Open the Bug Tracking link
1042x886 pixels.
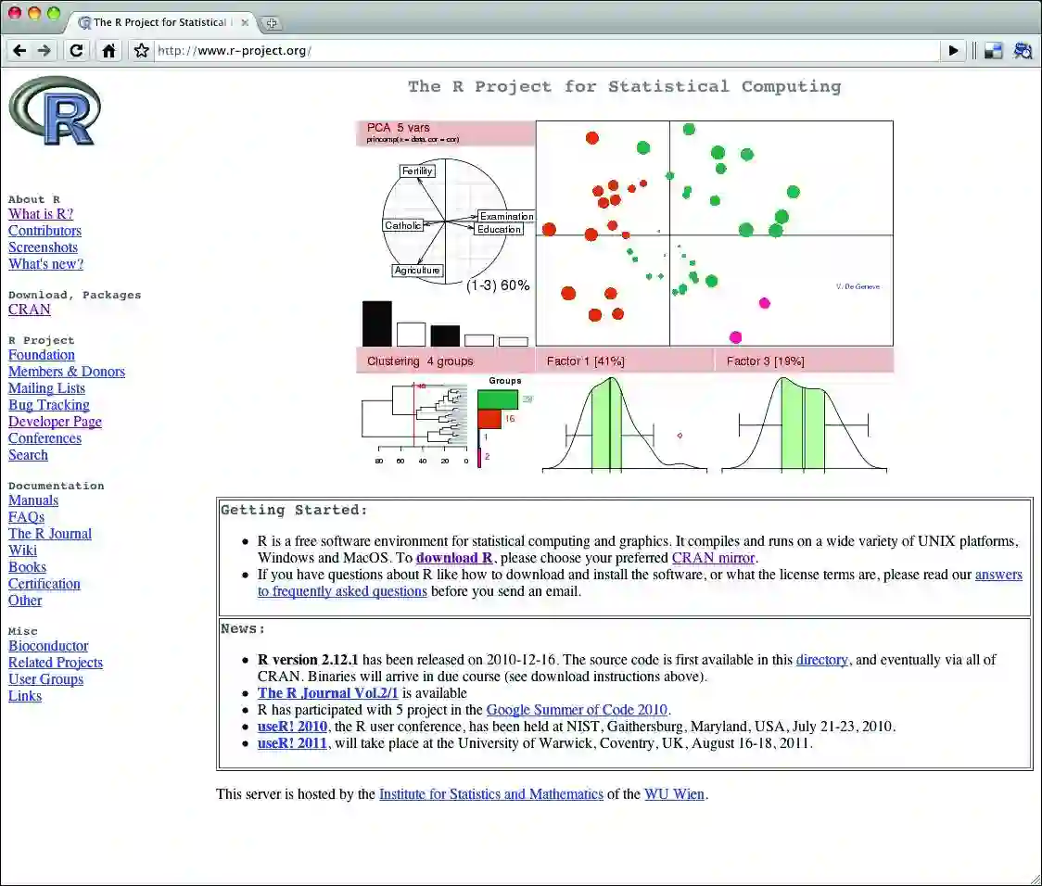(x=48, y=404)
